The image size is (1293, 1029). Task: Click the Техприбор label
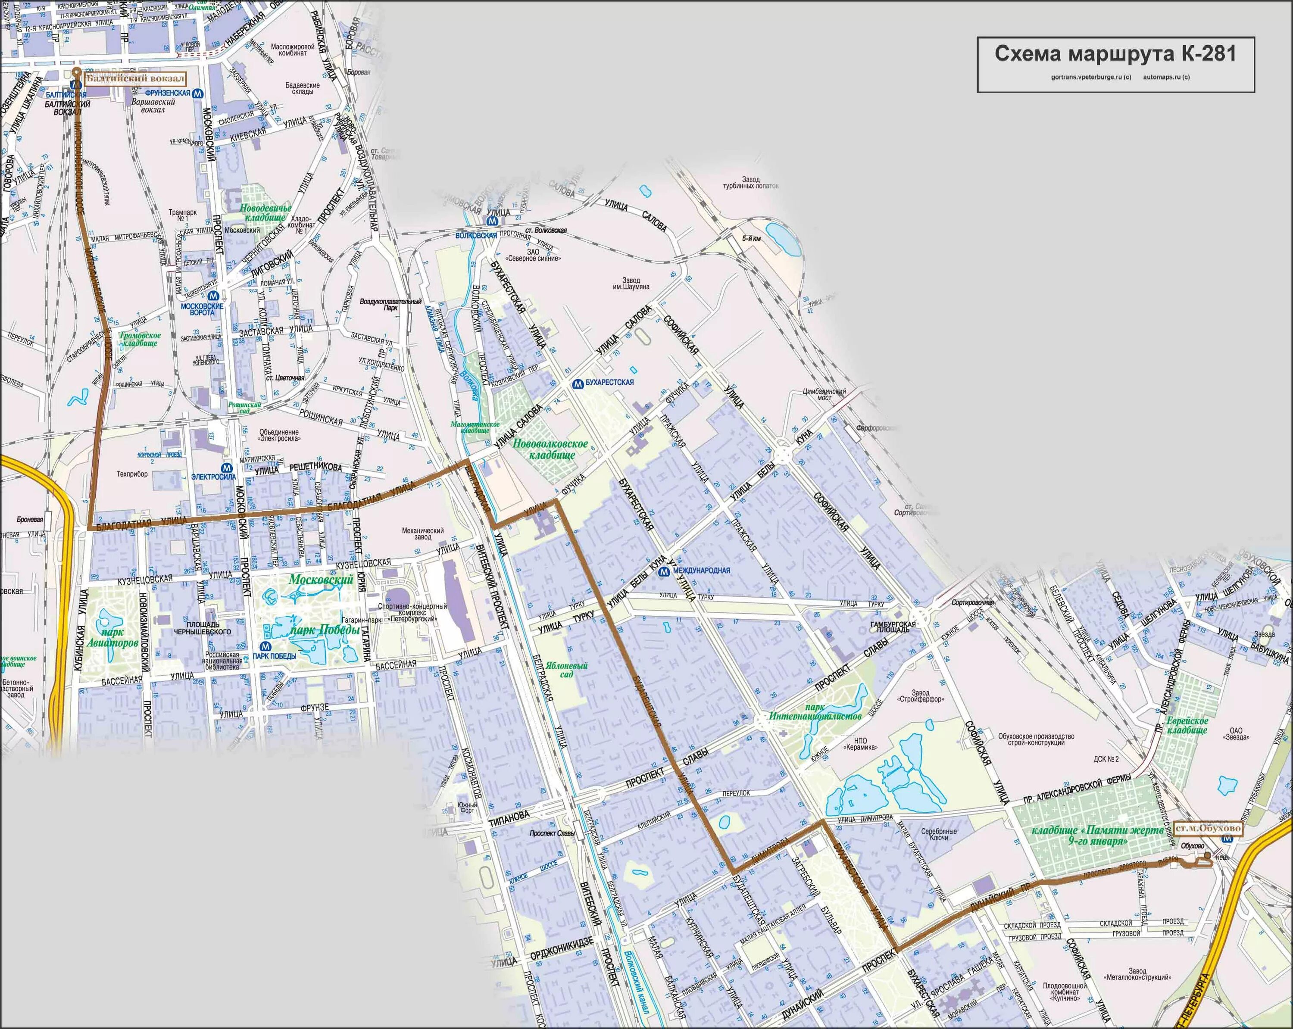click(132, 474)
